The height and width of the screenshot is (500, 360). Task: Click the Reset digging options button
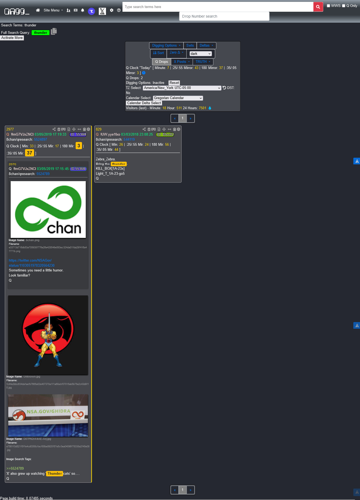click(174, 83)
